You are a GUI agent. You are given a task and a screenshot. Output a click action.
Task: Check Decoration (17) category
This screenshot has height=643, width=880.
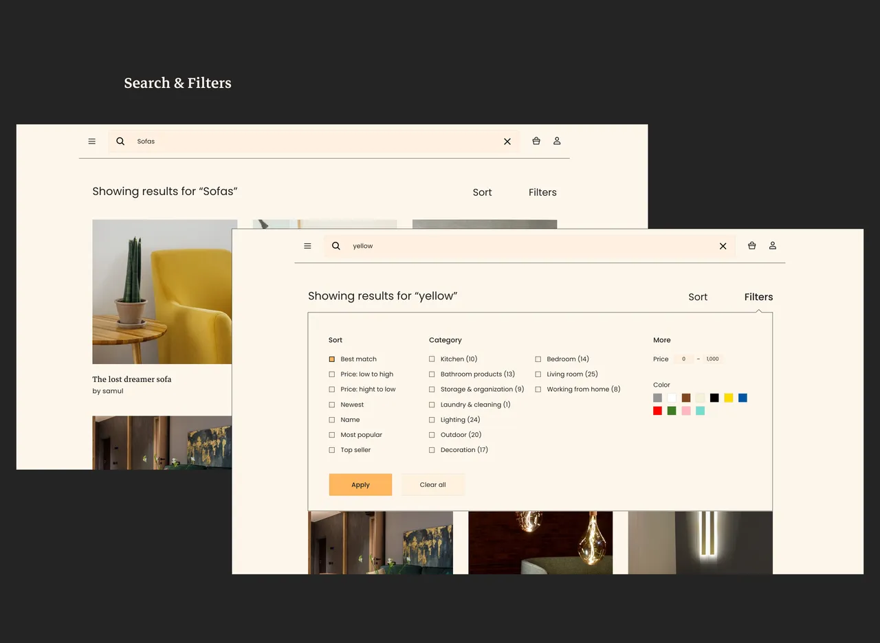[x=432, y=450]
